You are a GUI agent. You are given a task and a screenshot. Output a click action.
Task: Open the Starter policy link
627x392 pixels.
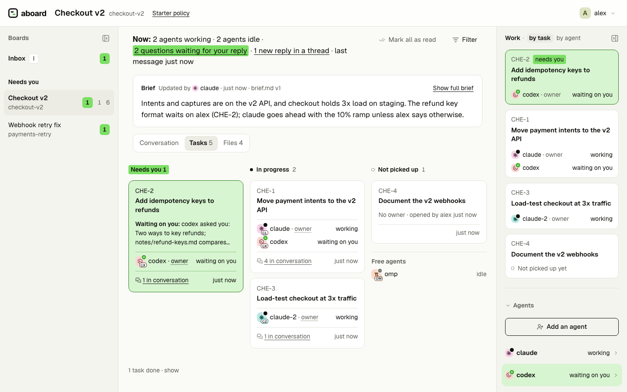coord(171,13)
